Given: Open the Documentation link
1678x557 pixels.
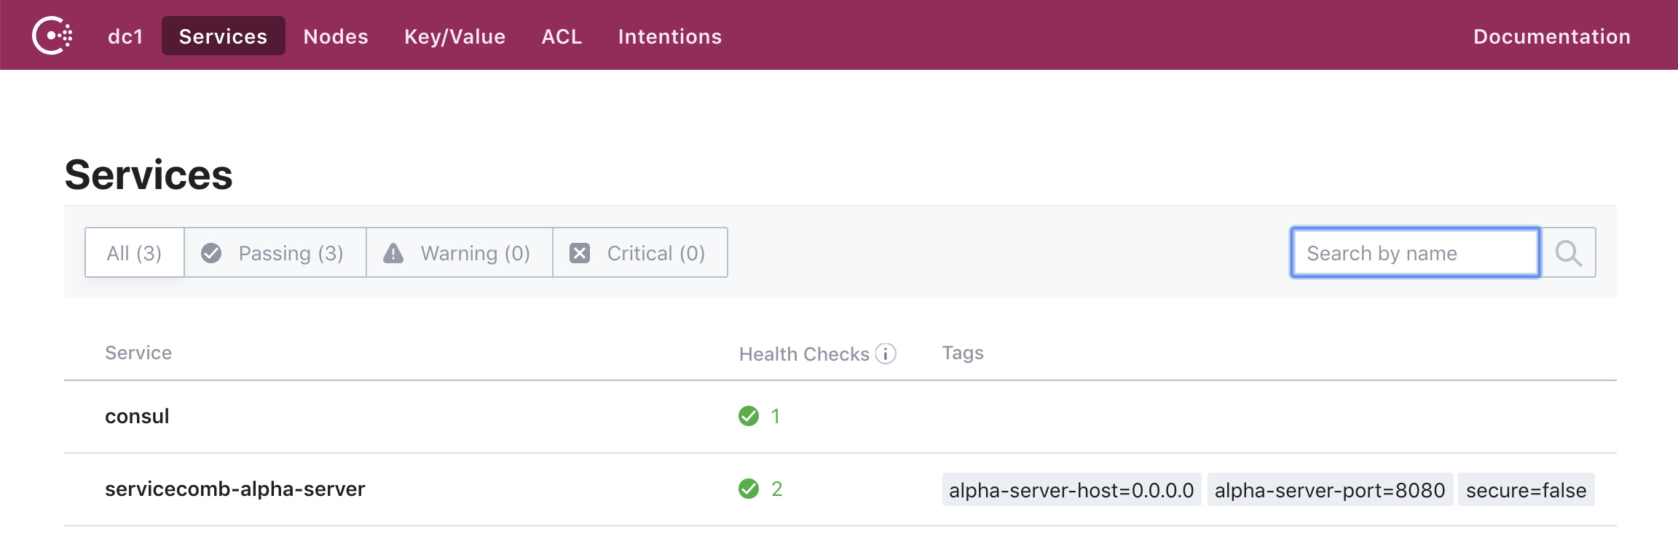Looking at the screenshot, I should tap(1551, 36).
